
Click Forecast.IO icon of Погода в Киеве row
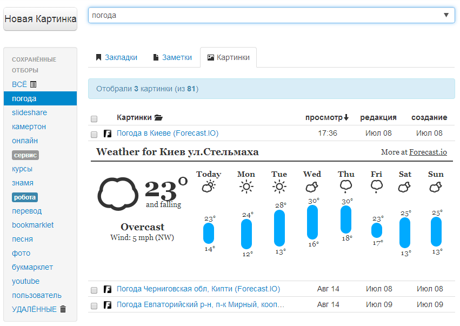(108, 134)
